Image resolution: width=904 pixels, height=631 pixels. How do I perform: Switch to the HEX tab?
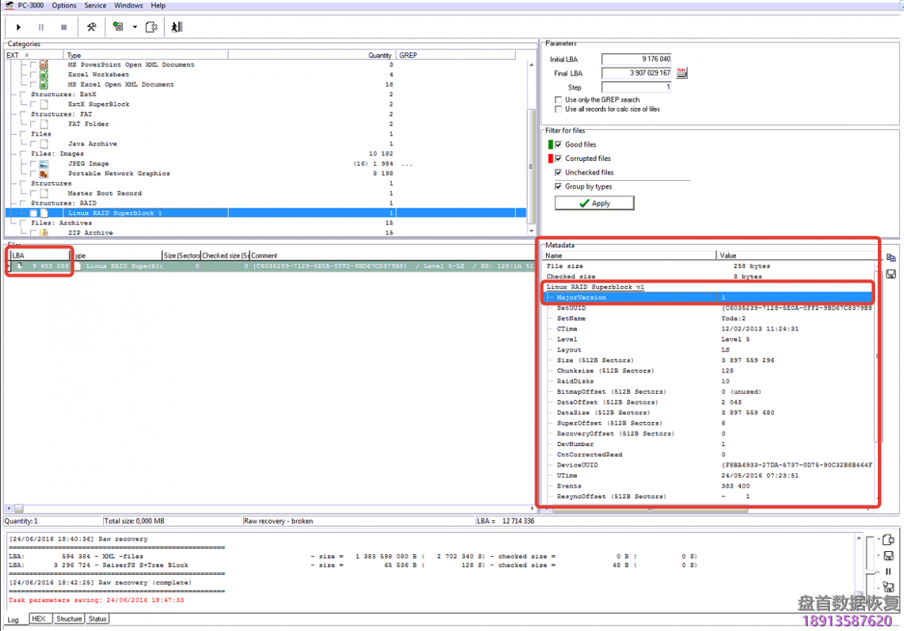(x=39, y=619)
